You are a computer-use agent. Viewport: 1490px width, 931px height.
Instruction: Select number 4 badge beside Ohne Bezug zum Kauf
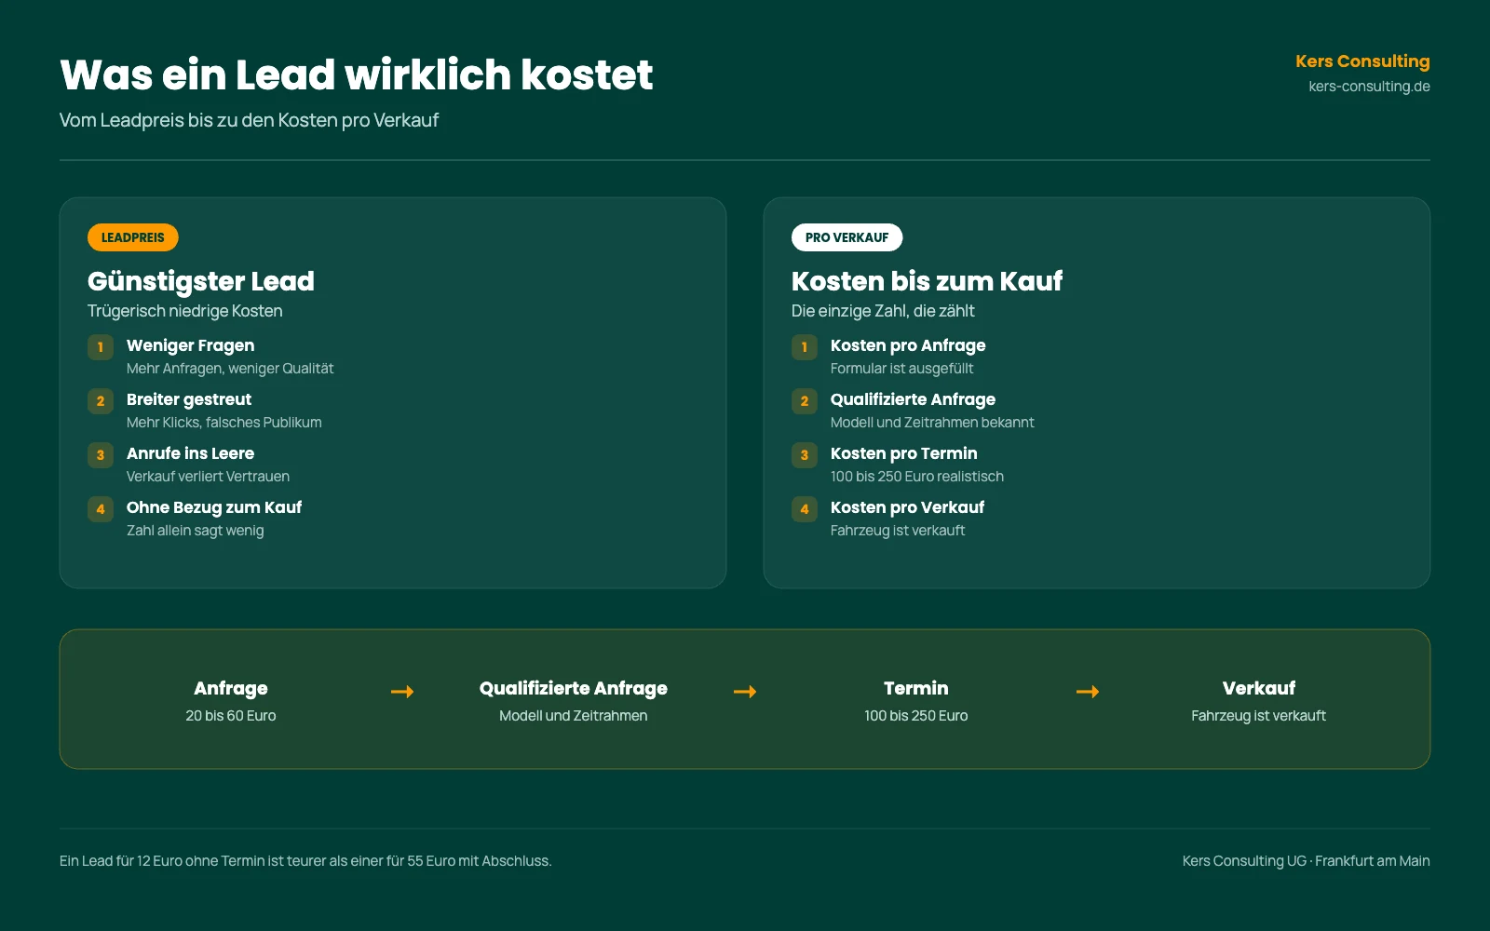coord(101,509)
